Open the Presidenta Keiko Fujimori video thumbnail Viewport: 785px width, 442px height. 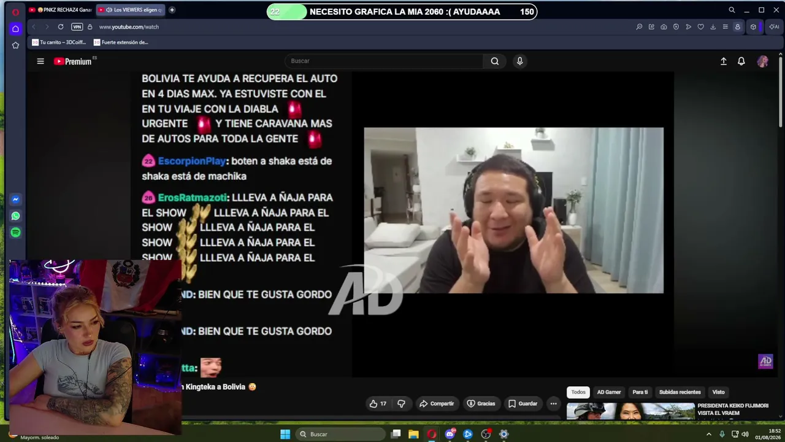(630, 411)
